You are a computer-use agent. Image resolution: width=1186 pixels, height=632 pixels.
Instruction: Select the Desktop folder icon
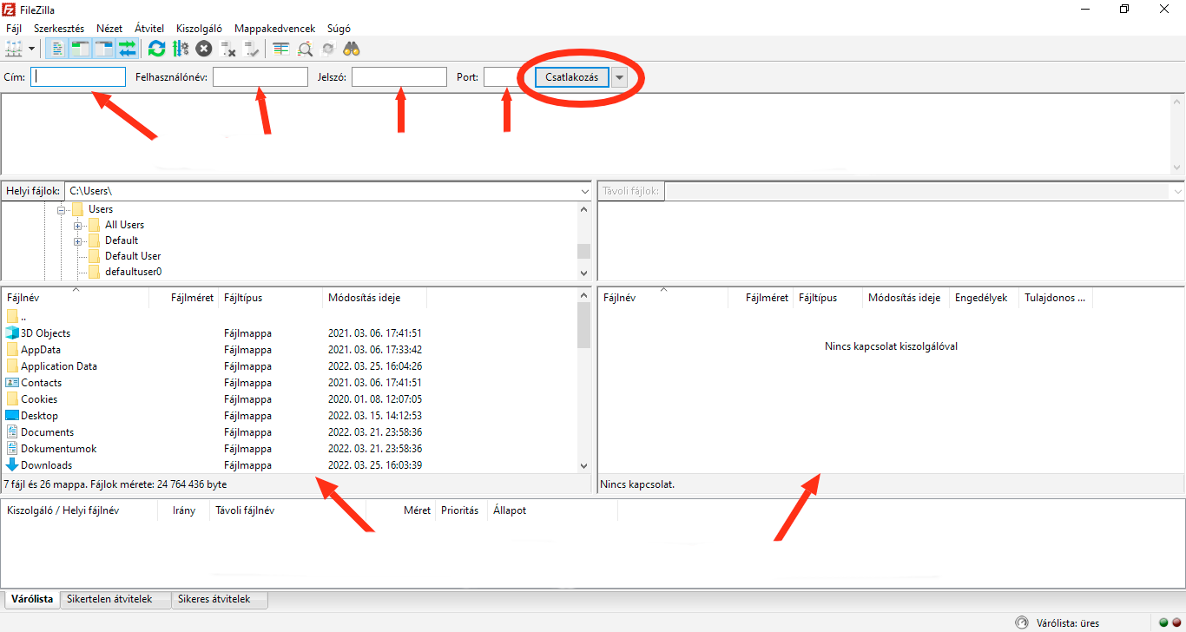(12, 416)
